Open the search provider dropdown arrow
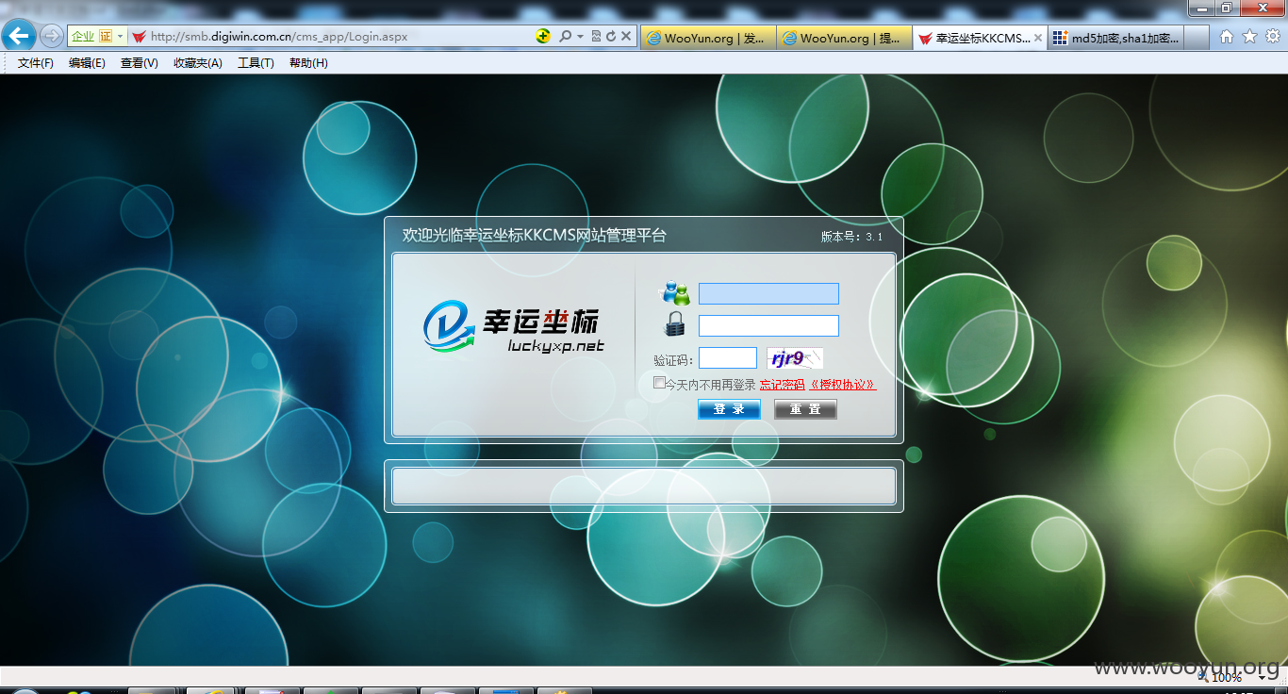This screenshot has width=1288, height=694. pos(580,36)
